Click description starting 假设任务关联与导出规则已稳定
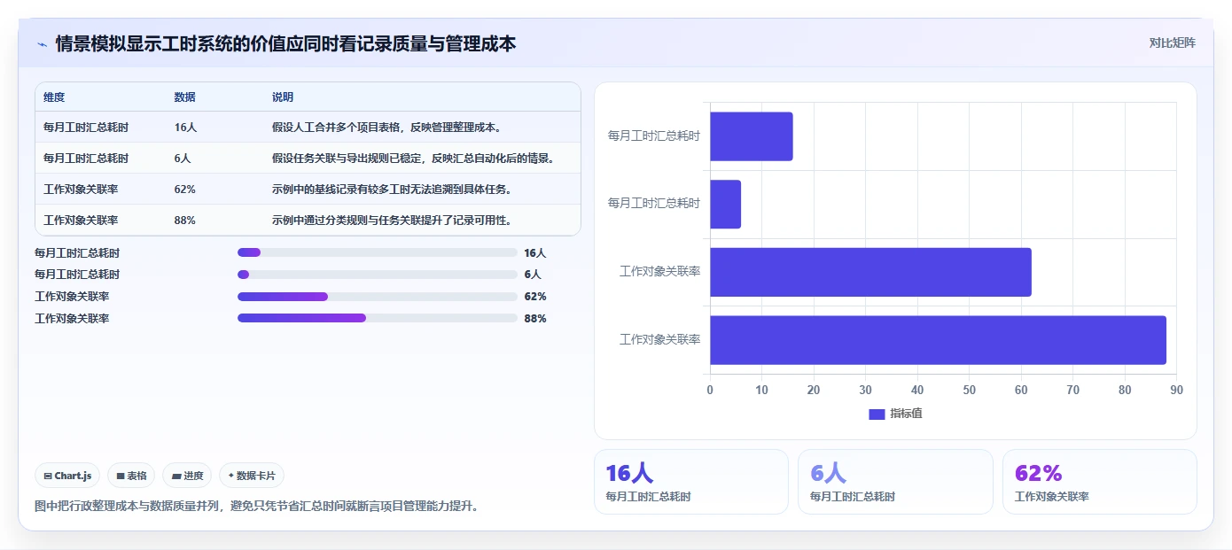 [414, 159]
